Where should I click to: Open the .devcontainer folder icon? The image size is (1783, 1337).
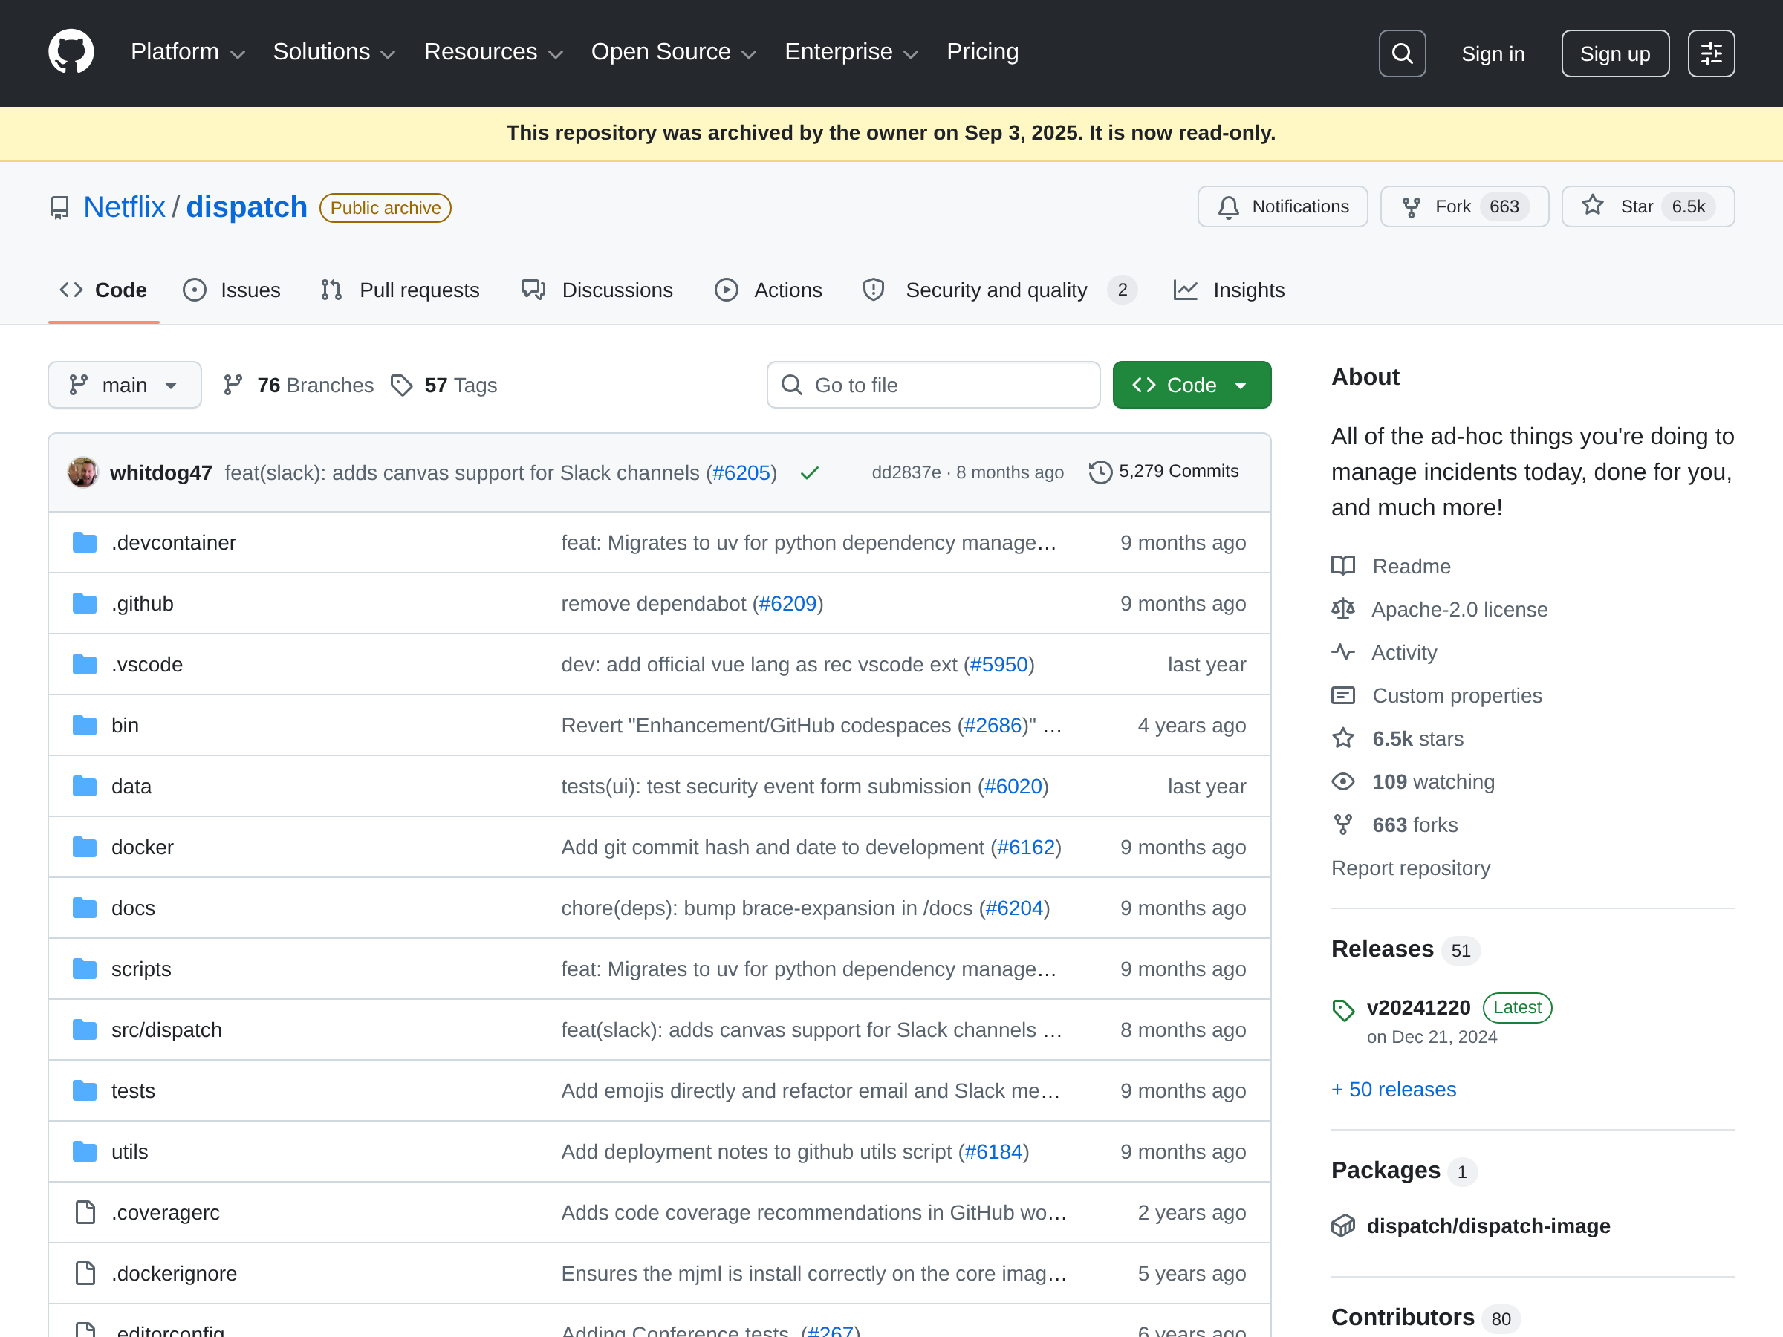(x=85, y=542)
